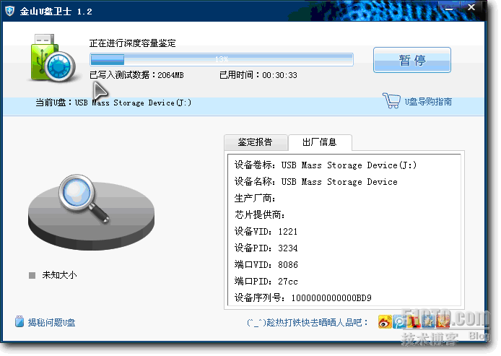
Task: Click the capacity test progress bar
Action: pyautogui.click(x=222, y=59)
